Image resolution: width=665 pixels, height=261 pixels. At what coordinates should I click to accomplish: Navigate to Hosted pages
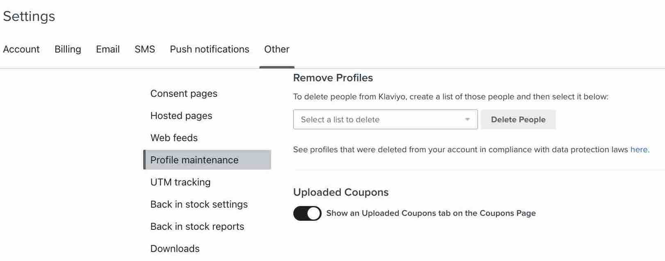[181, 116]
